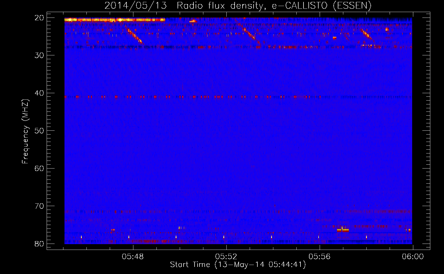The height and width of the screenshot is (274, 444).
Task: Click the 50 MHz frequency tick label
Action: coord(39,131)
